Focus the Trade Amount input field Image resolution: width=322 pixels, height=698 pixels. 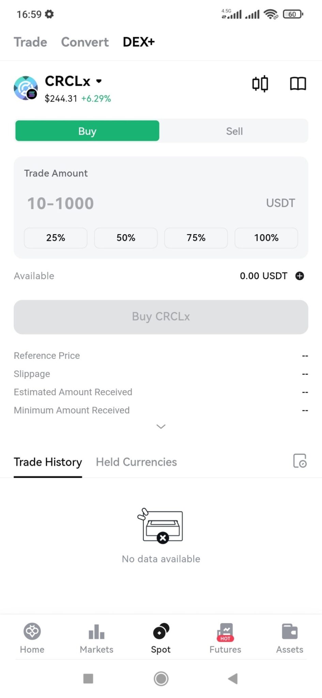coord(136,203)
